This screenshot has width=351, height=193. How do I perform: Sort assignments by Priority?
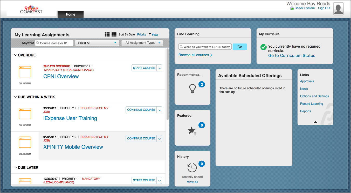click(142, 35)
